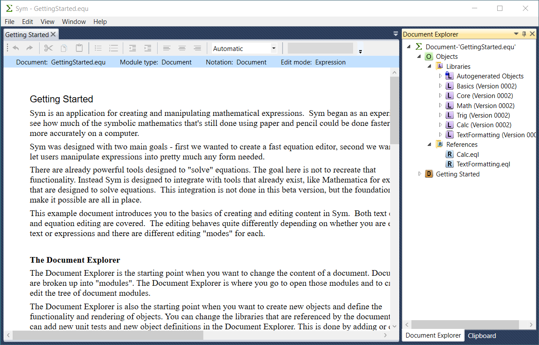Close the Document Explorer panel
This screenshot has width=539, height=345.
point(532,34)
